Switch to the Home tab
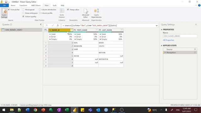This screenshot has height=113, width=201. click(13, 5)
